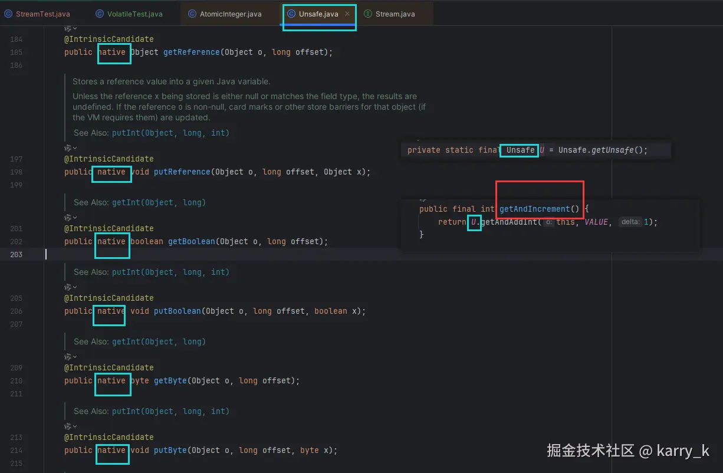This screenshot has height=473, width=723.
Task: Click the class icon on Unsafe.java tab
Action: click(291, 14)
